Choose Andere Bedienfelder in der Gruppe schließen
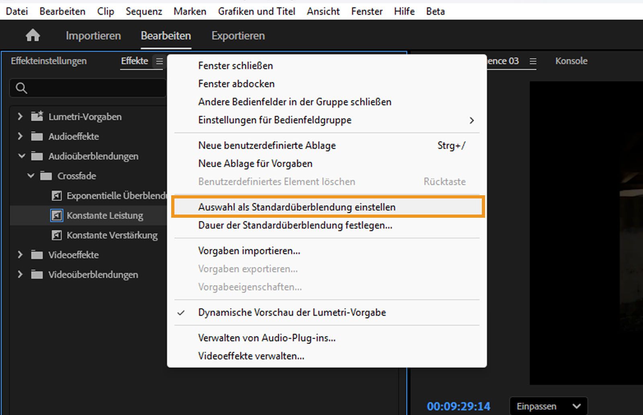The image size is (643, 415). pos(327,102)
